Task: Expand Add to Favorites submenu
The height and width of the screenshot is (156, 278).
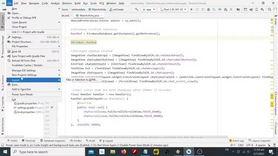Action: click(x=34, y=89)
